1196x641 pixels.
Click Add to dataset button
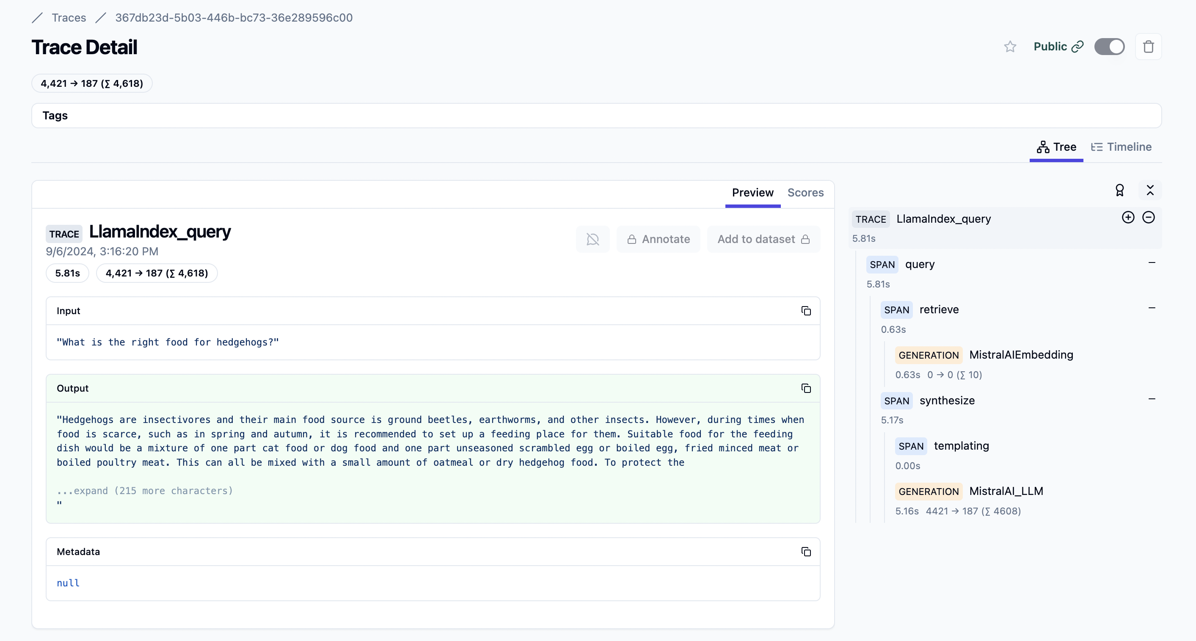click(763, 239)
